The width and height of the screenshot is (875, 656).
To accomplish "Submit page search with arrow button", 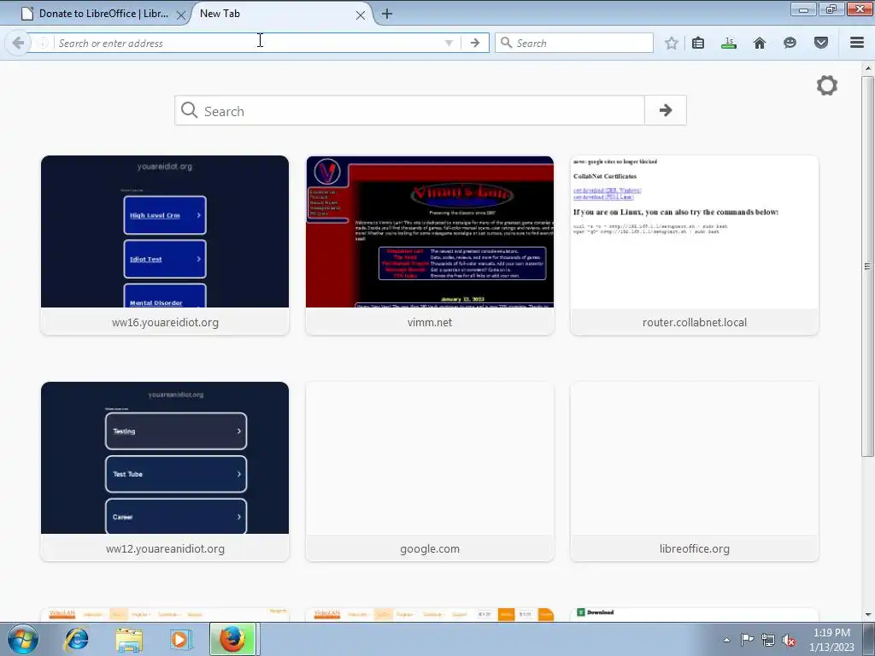I will point(665,110).
